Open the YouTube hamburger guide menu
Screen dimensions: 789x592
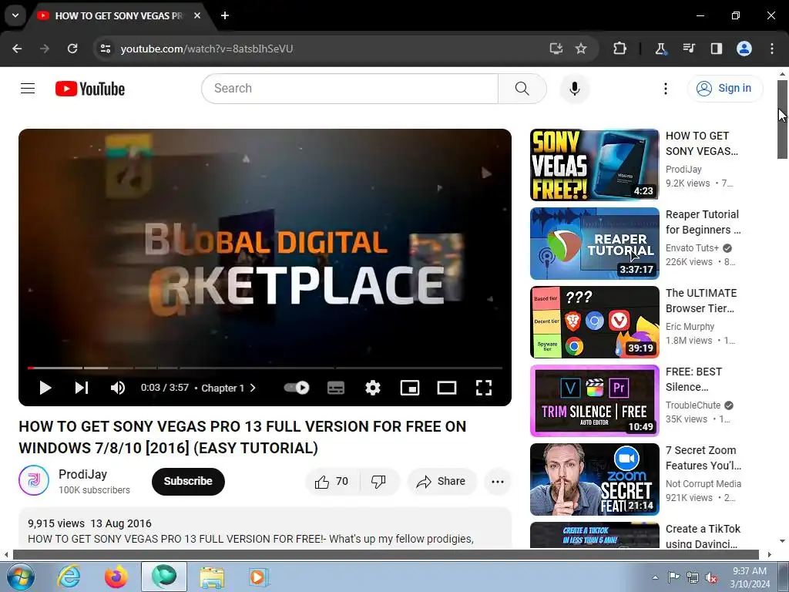[28, 89]
